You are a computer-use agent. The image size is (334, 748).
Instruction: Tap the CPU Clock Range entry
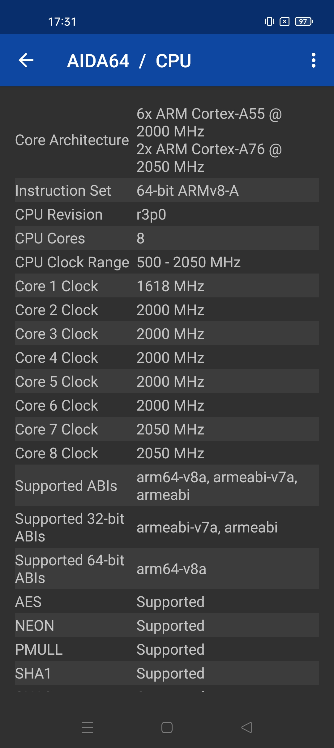click(x=167, y=262)
